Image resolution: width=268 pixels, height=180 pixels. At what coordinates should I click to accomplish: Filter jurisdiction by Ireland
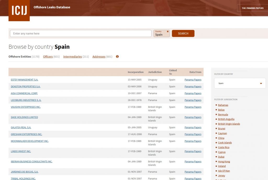[222, 166]
